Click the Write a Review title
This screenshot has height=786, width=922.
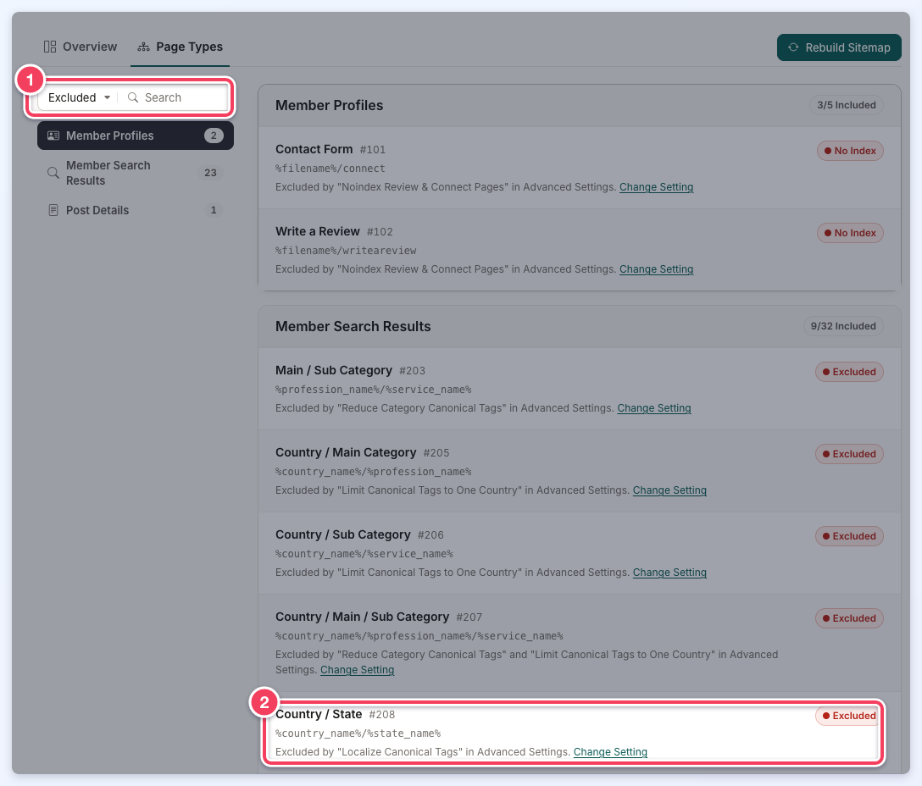coord(318,231)
